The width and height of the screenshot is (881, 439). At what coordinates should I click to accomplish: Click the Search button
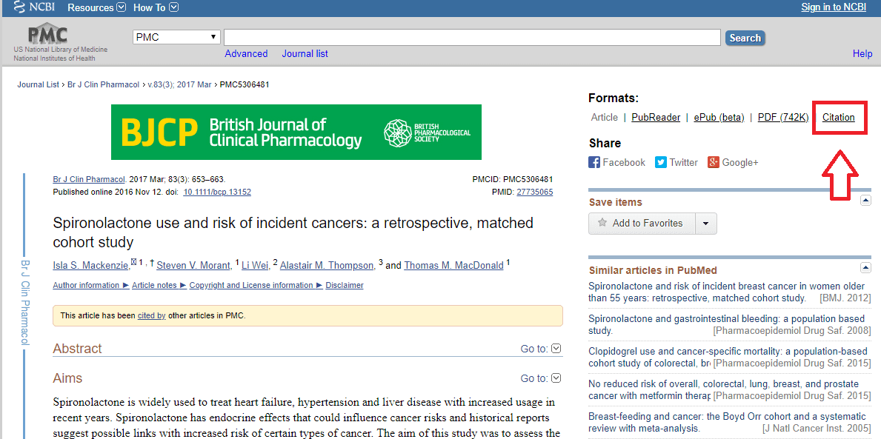click(x=745, y=38)
